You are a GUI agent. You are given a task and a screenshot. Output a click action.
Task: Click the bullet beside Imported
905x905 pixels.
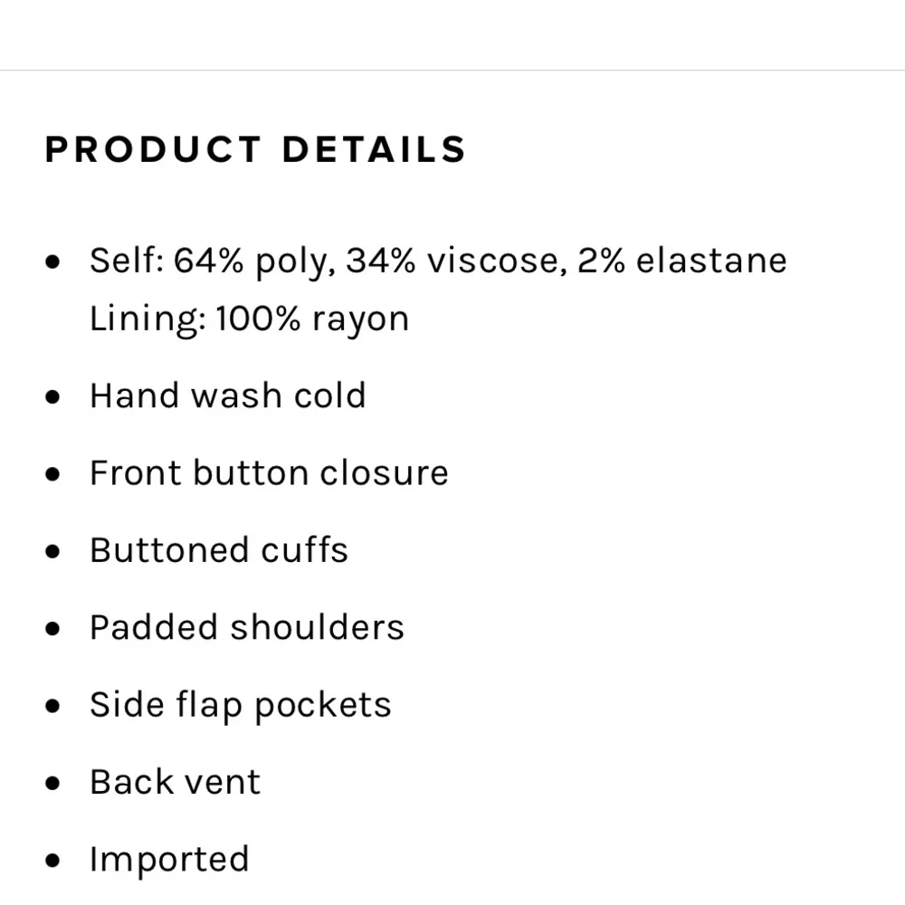pos(54,861)
